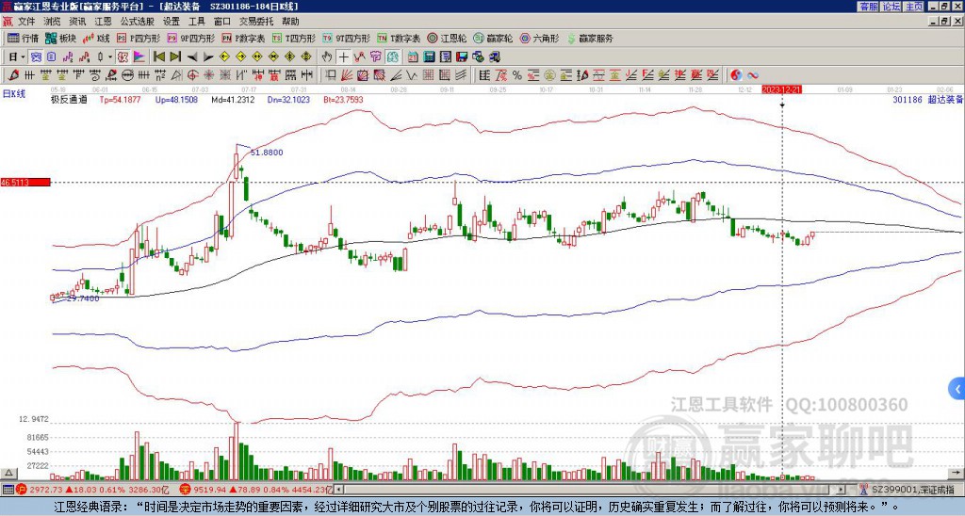This screenshot has height=516, width=965.
Task: Open the 工具 menu
Action: tap(196, 22)
